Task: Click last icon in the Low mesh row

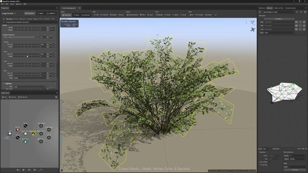Action: coord(304,29)
